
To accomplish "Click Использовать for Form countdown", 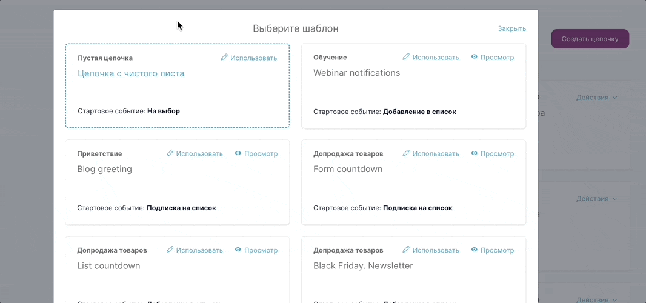I will 436,154.
